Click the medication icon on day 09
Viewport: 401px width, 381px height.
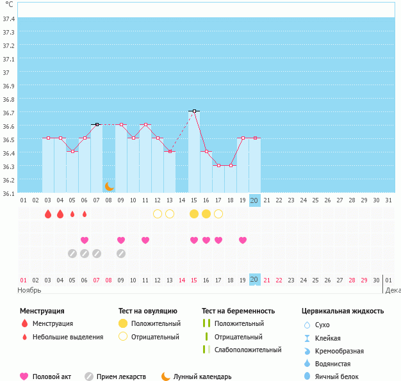coord(121,254)
